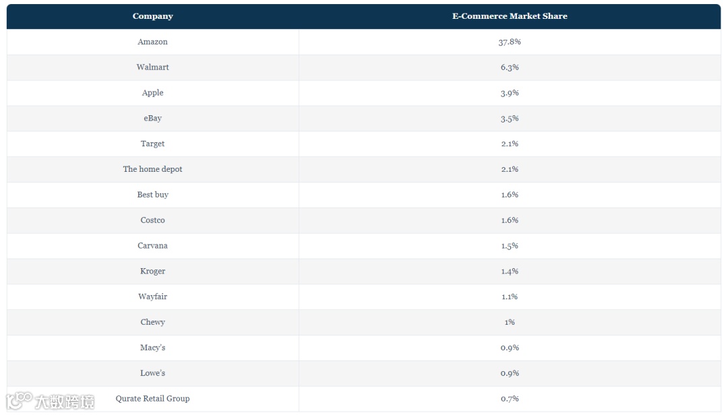This screenshot has width=728, height=415.
Task: Click the 6.3% share cell
Action: (510, 67)
